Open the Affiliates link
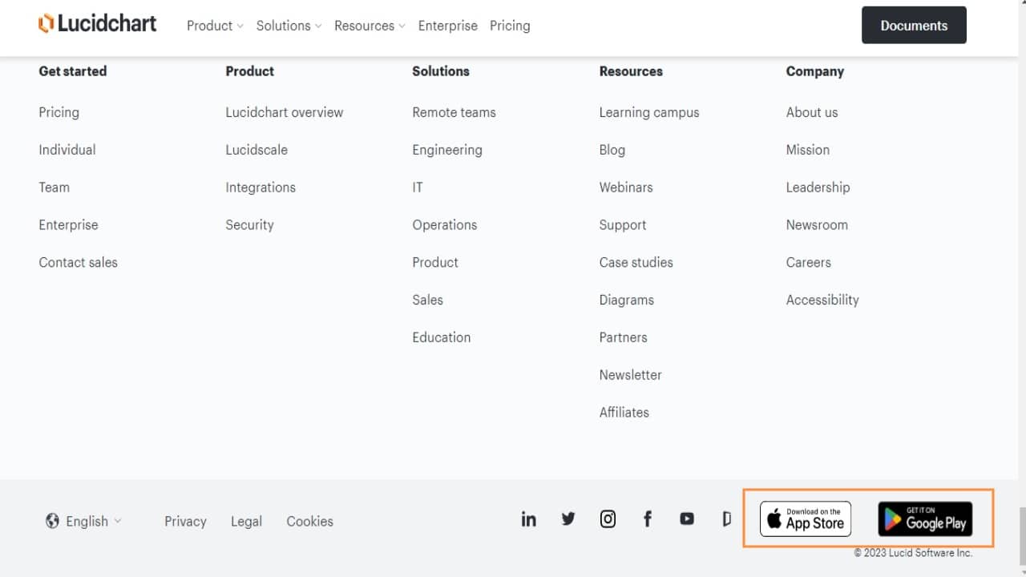The width and height of the screenshot is (1026, 577). (x=624, y=413)
